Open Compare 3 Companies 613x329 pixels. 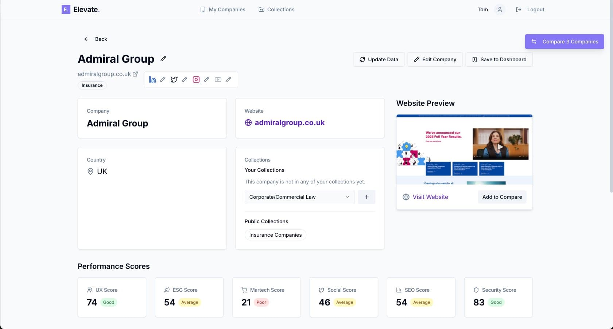click(564, 42)
